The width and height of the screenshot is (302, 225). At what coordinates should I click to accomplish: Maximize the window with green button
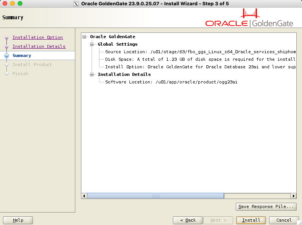(x=20, y=3)
